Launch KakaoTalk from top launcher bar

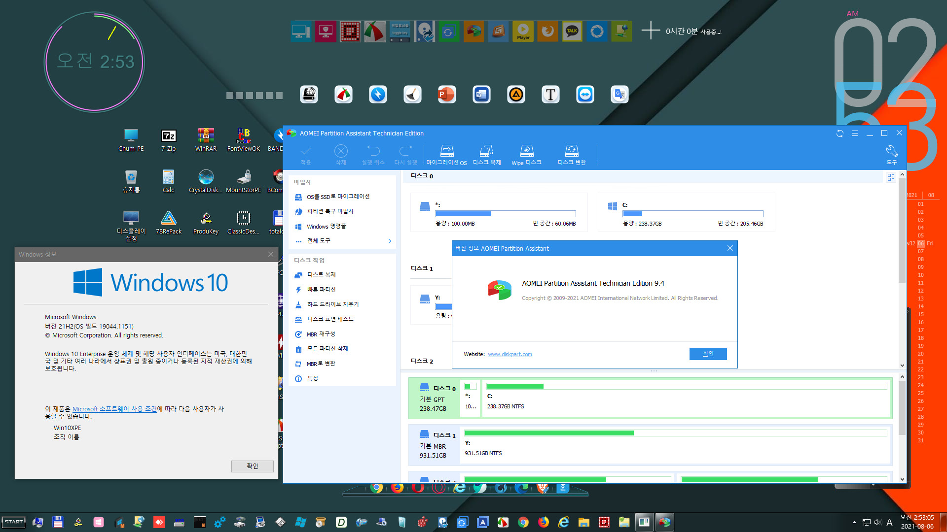[572, 32]
